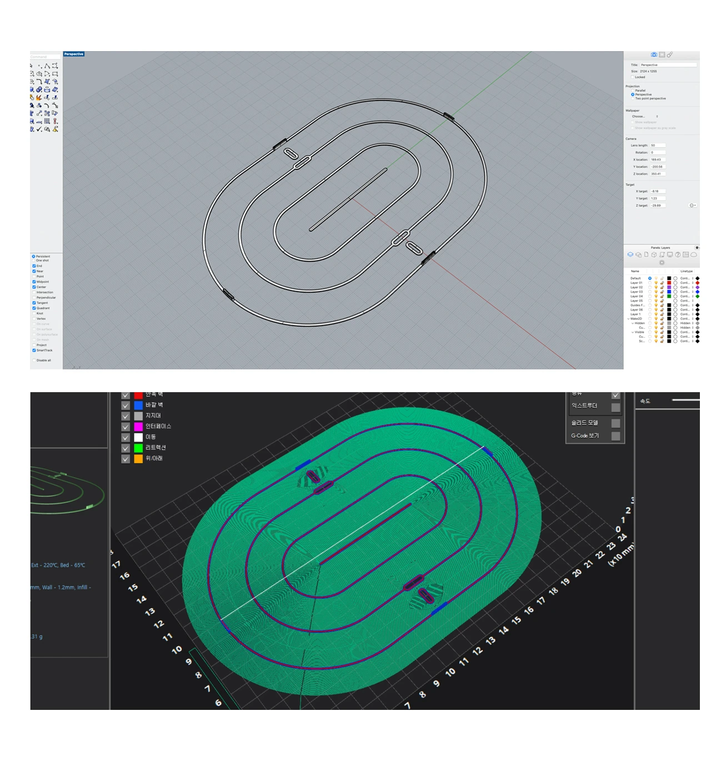Hide Layer 02 using its lightbulb

(656, 287)
